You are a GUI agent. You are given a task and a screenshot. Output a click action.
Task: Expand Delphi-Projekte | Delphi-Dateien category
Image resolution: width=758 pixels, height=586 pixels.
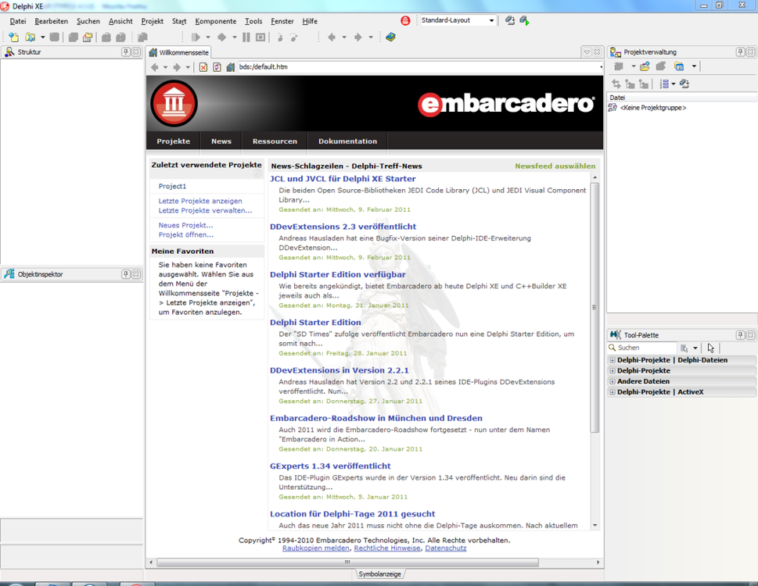coord(613,360)
